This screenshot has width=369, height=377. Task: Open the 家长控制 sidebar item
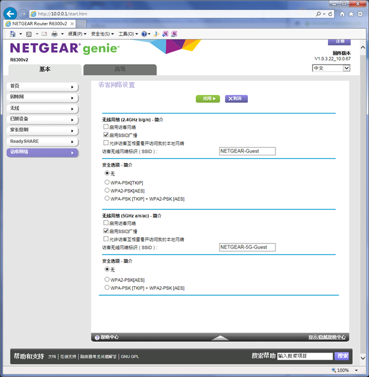pos(43,131)
